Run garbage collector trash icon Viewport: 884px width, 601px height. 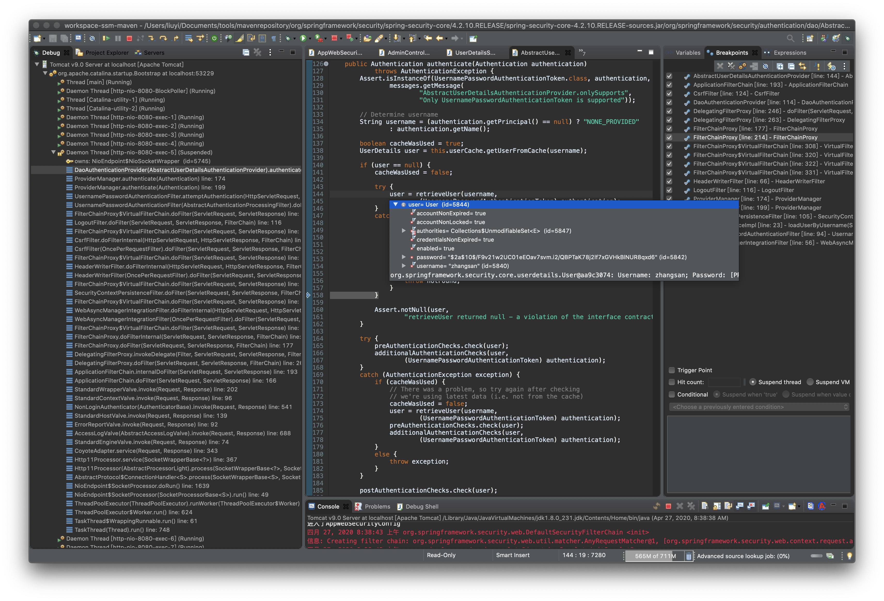[x=689, y=556]
